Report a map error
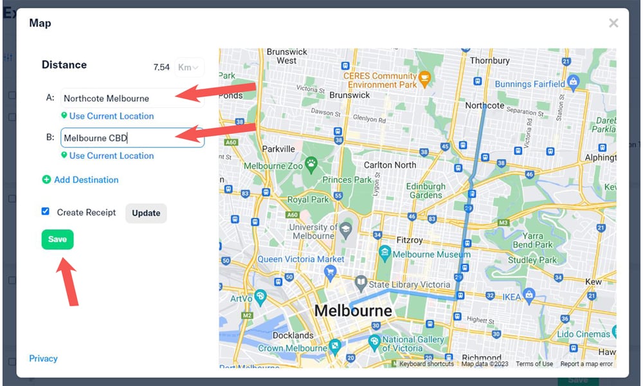Image resolution: width=643 pixels, height=386 pixels. pyautogui.click(x=586, y=363)
